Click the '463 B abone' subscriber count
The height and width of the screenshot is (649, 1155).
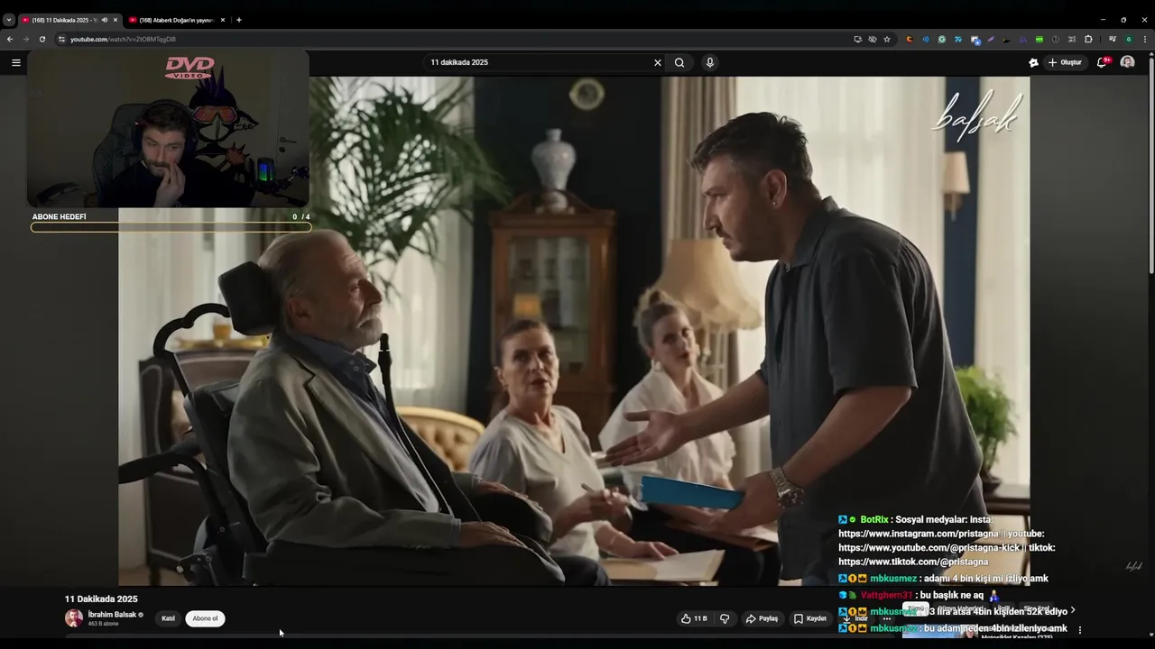pos(103,624)
